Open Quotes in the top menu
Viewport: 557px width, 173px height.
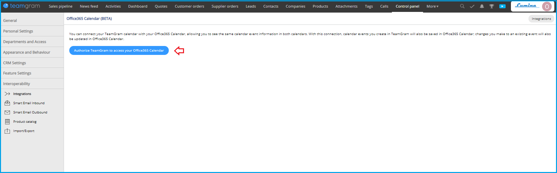[x=161, y=6]
